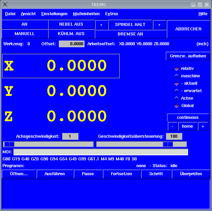Select the 'maschine' coordinate radio option
Screen dimensions: 212x211
176,76
